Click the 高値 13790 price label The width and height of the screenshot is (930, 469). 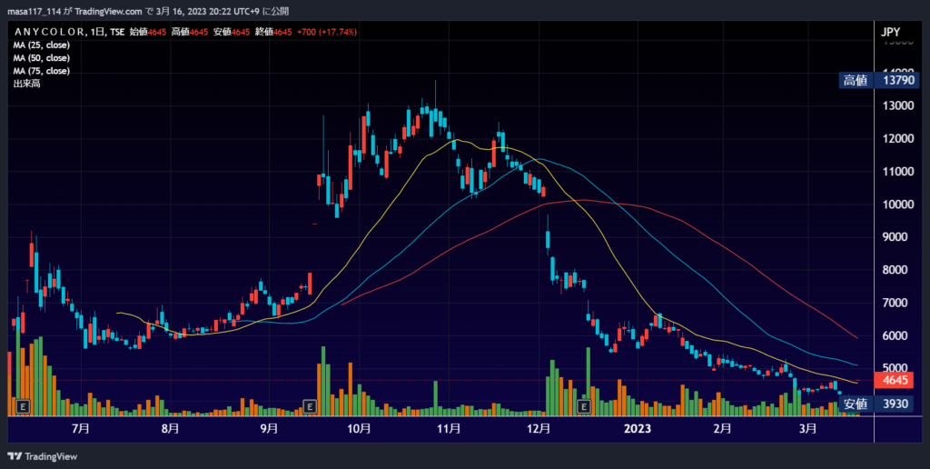[x=879, y=81]
